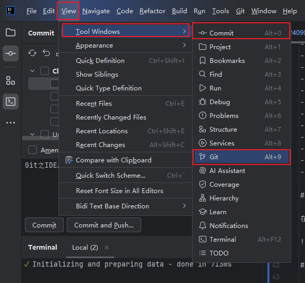Viewport: 305px width, 283px height.
Task: Open Run tool window
Action: coord(241,88)
